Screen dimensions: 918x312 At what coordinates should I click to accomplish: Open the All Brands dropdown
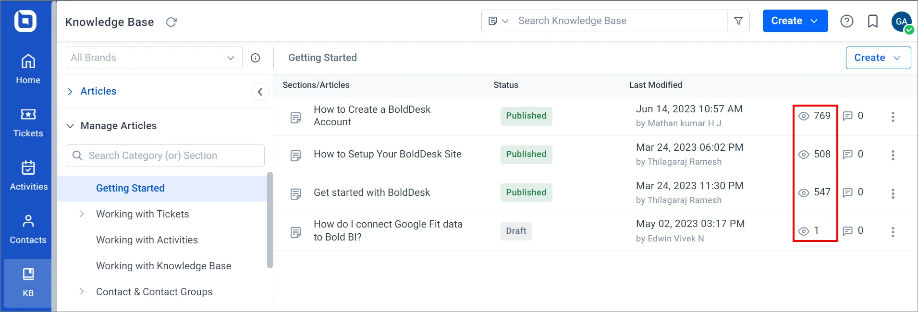[154, 58]
